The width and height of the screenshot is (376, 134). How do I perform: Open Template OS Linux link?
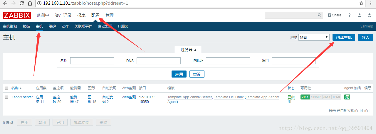coord(229,97)
